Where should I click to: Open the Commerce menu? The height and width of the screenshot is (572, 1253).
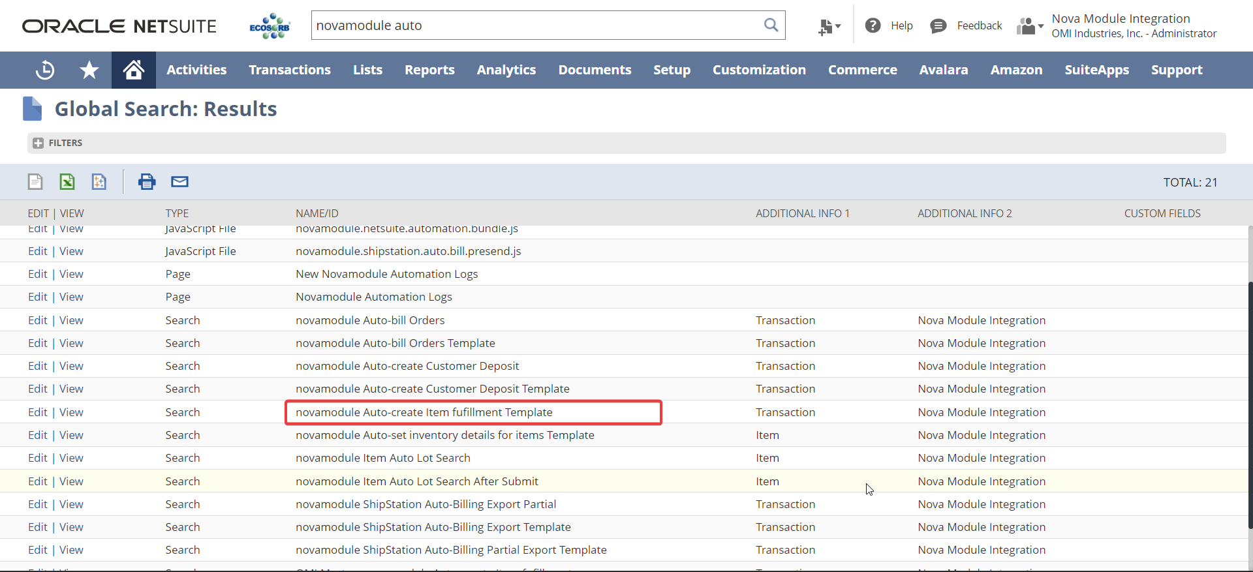pos(863,70)
